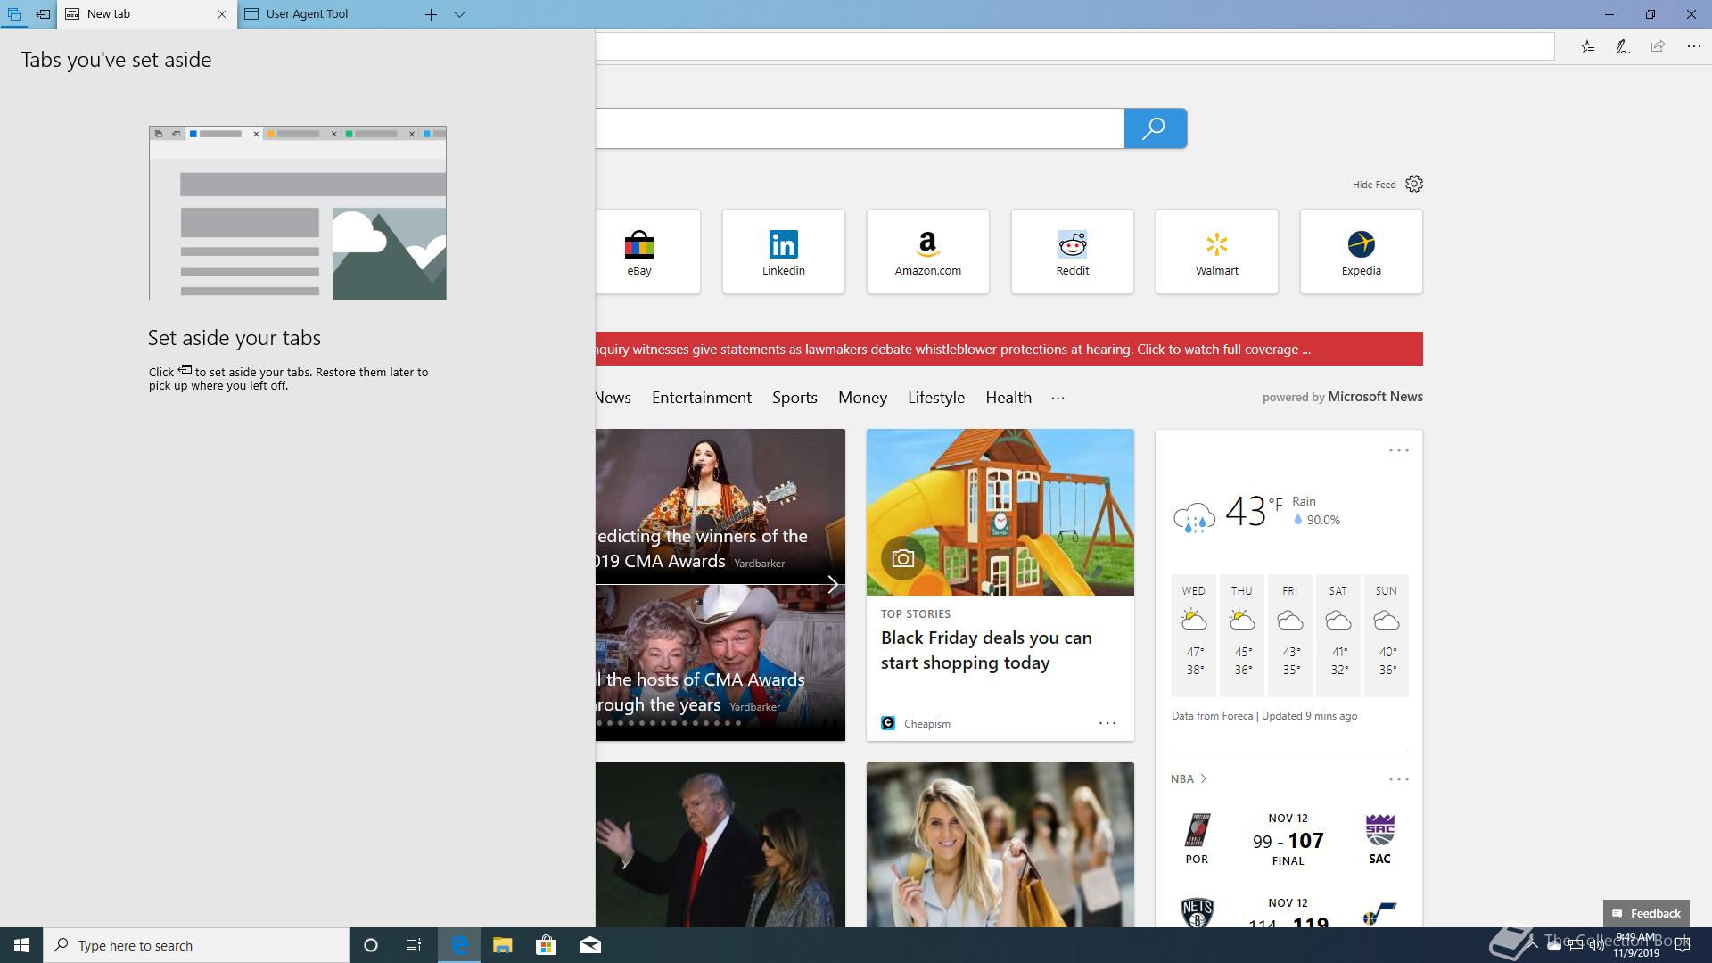Image resolution: width=1712 pixels, height=963 pixels.
Task: Click the POR team logo
Action: [x=1197, y=830]
